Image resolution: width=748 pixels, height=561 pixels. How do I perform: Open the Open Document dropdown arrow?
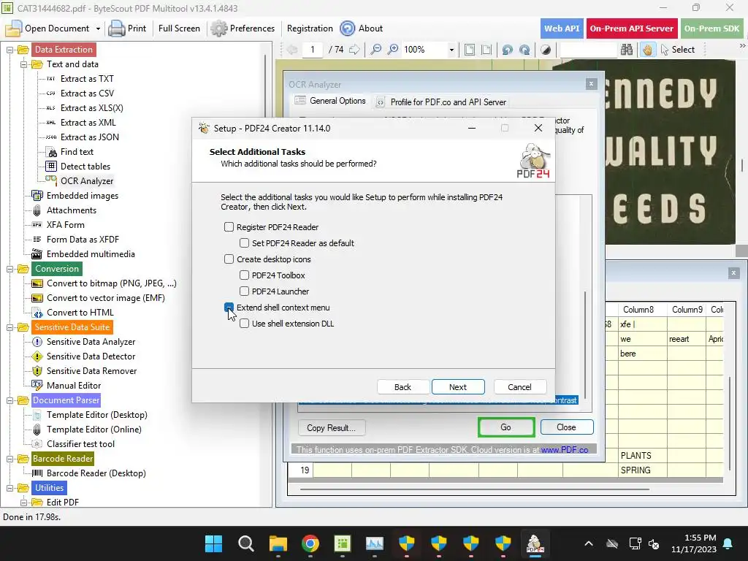point(98,28)
